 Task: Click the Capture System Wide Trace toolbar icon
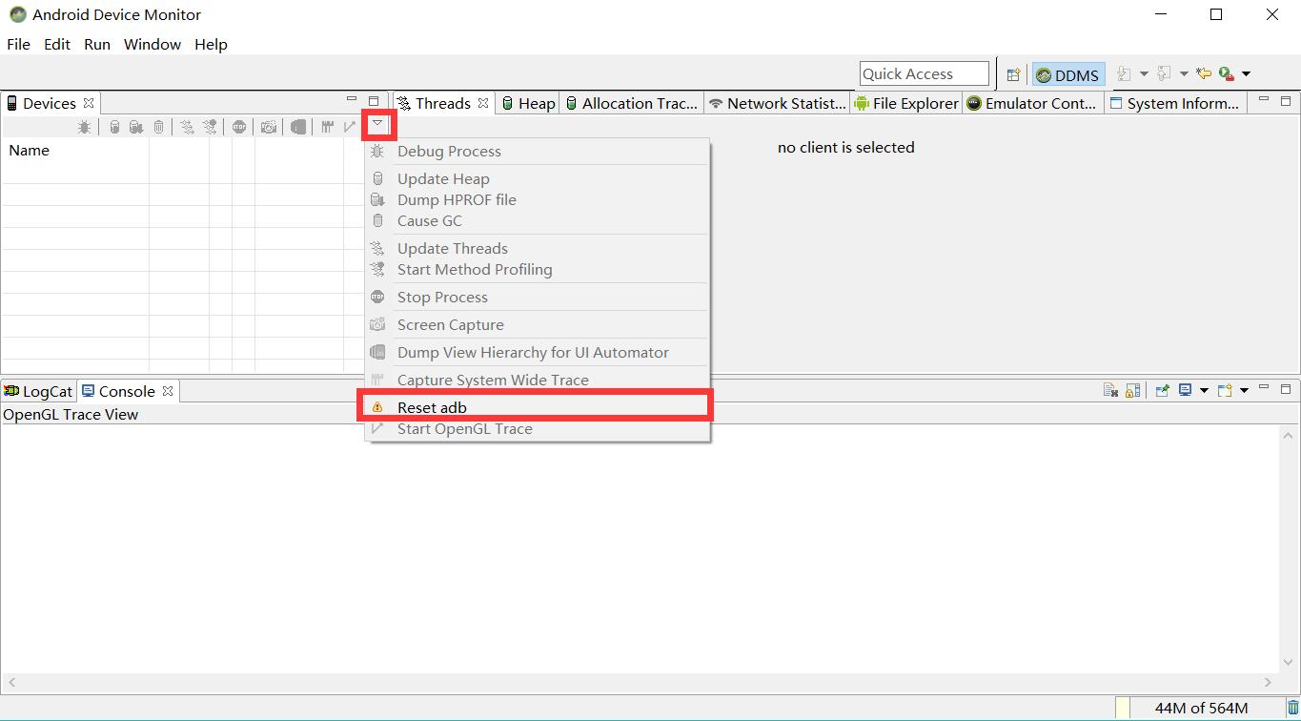click(x=327, y=127)
